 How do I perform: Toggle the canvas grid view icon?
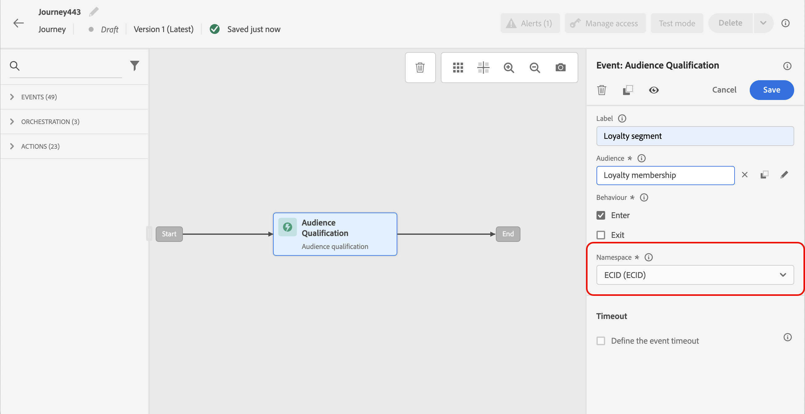click(x=458, y=67)
